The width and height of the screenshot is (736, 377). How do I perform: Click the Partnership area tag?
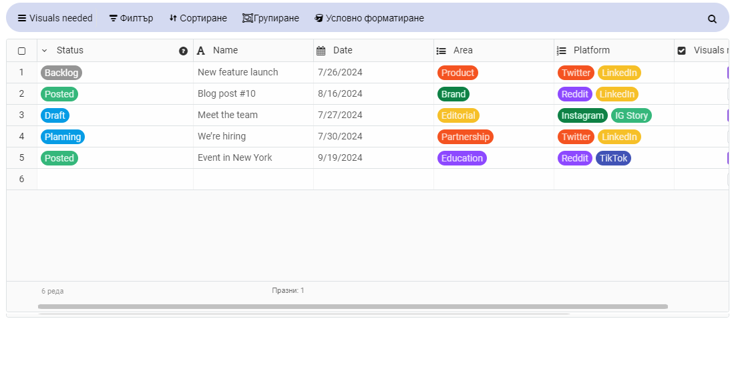[466, 137]
